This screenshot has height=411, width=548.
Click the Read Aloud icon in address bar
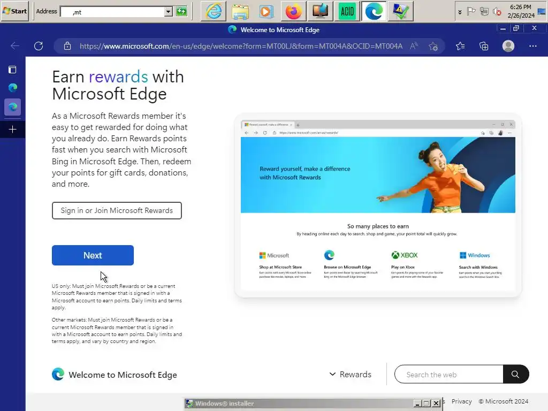(x=414, y=46)
